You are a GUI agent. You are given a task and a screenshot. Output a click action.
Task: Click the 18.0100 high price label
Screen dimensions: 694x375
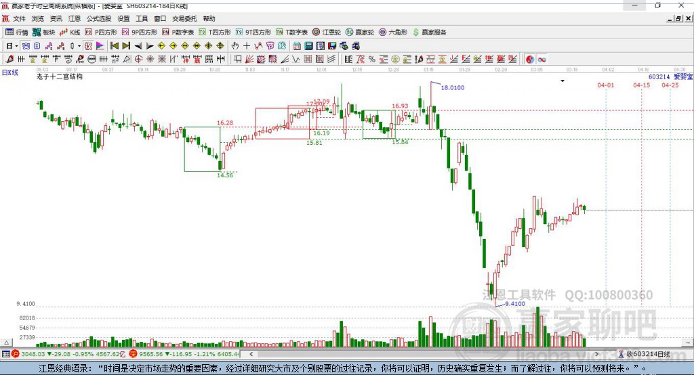452,87
